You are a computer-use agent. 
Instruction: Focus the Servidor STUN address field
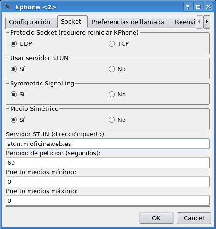[107, 144]
